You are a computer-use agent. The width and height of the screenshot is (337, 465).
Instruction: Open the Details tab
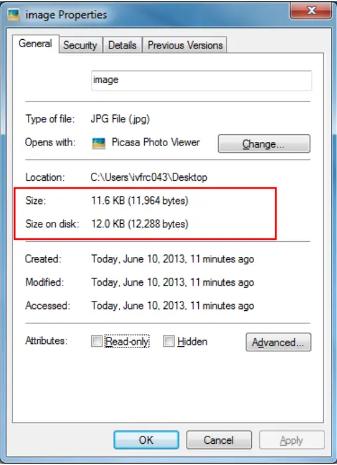click(x=122, y=45)
